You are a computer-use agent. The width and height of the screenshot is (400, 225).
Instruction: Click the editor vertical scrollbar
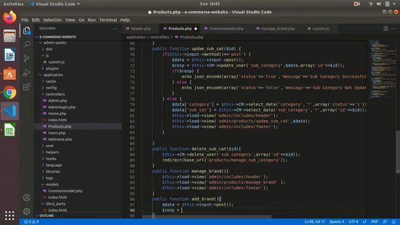coord(398,153)
